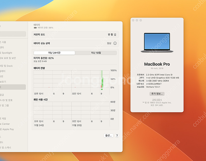Click the MacBook Pro laptop image
The image size is (206, 161).
click(157, 43)
